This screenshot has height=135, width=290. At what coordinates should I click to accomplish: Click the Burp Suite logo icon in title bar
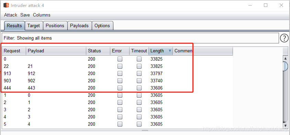[6, 5]
